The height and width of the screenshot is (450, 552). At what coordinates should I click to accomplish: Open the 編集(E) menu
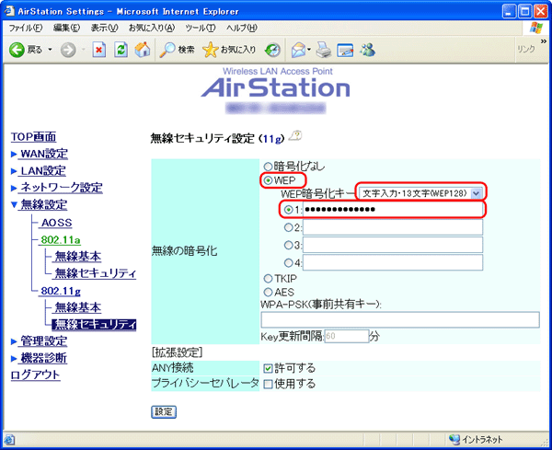tap(66, 28)
